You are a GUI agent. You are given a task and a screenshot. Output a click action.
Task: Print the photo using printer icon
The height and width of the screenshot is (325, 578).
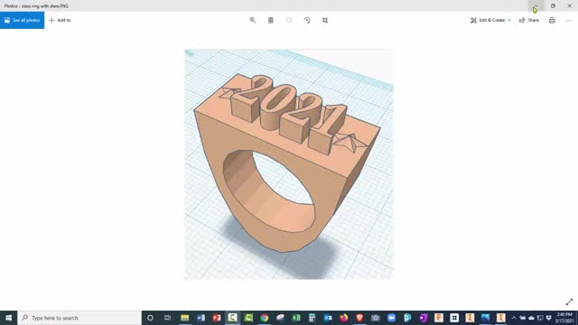pos(552,20)
